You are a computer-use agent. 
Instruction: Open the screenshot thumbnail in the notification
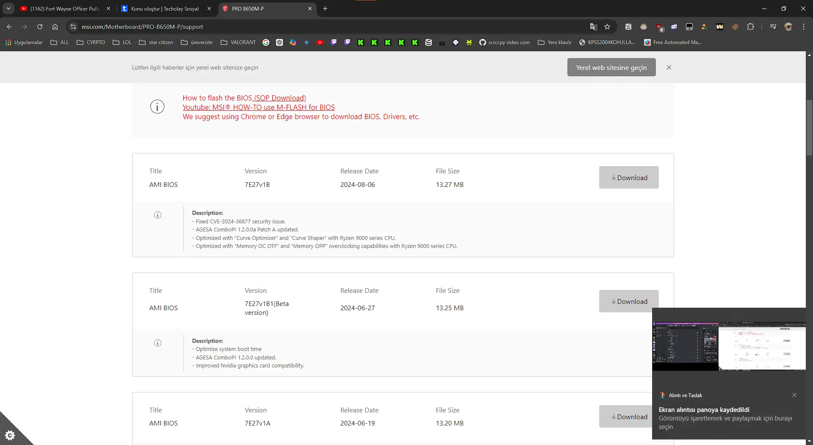[729, 346]
